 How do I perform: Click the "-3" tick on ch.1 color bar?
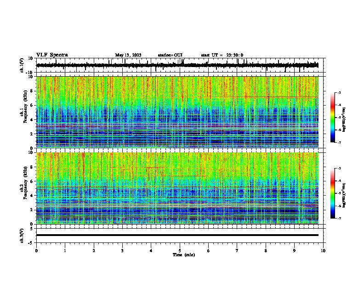[339, 93]
